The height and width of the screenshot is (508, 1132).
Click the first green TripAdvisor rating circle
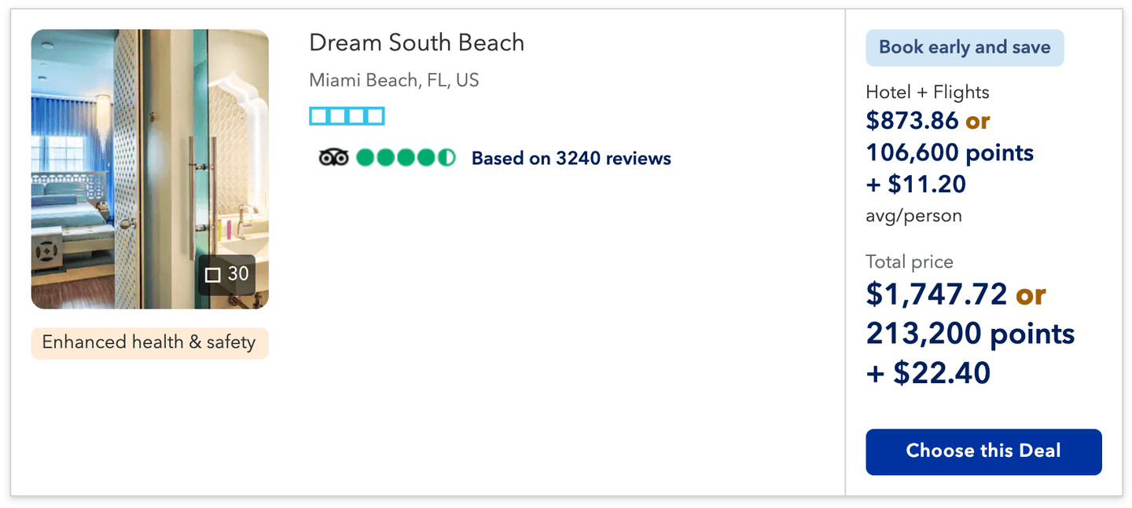[366, 158]
